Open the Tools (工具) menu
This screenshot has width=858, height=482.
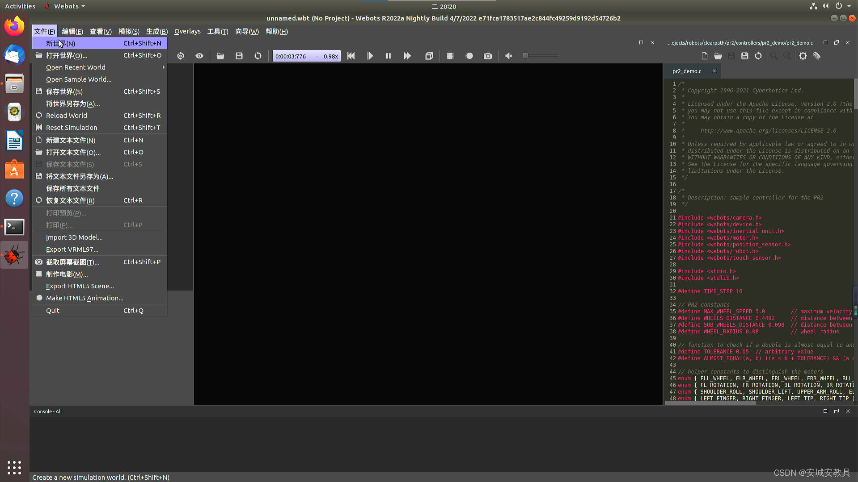click(x=218, y=31)
